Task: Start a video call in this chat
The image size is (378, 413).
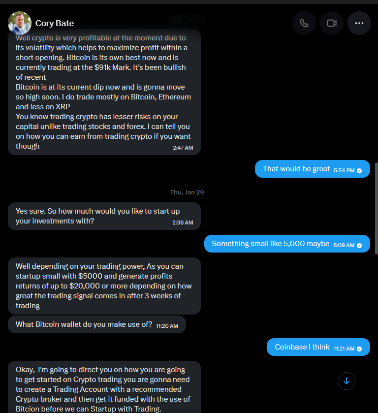Action: [331, 23]
